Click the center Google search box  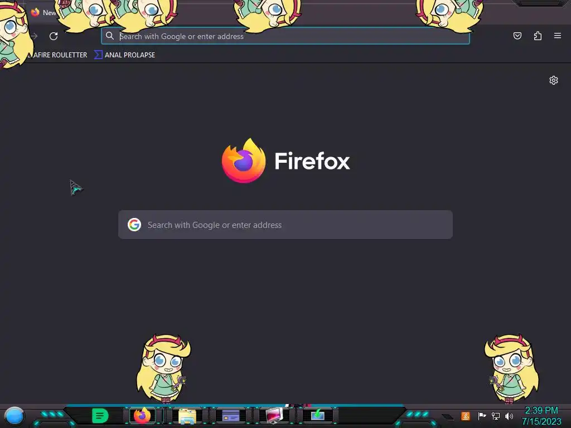point(285,225)
